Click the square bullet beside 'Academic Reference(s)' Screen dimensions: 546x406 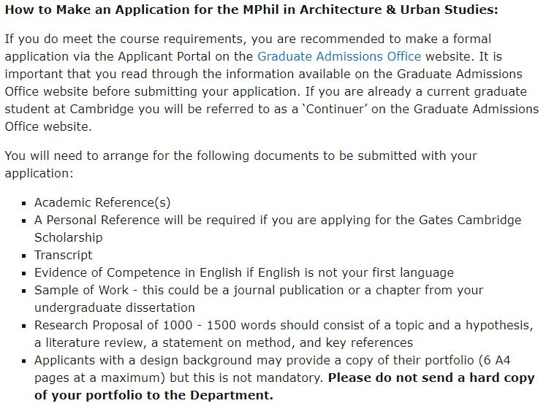[23, 203]
